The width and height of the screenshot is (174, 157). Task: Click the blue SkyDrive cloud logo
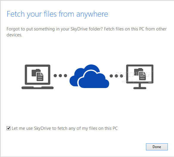(x=89, y=76)
